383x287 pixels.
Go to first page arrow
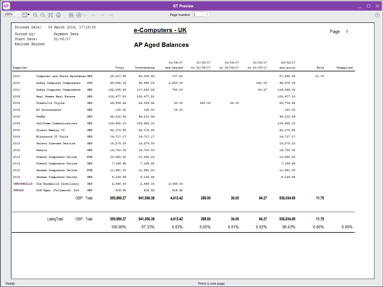tap(86, 15)
